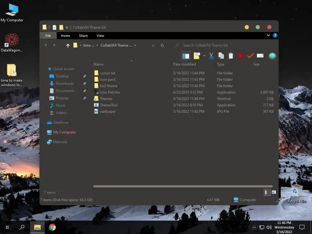Select the 'cursor set' folder
Viewport: 312px width, 234px height.
pos(108,73)
